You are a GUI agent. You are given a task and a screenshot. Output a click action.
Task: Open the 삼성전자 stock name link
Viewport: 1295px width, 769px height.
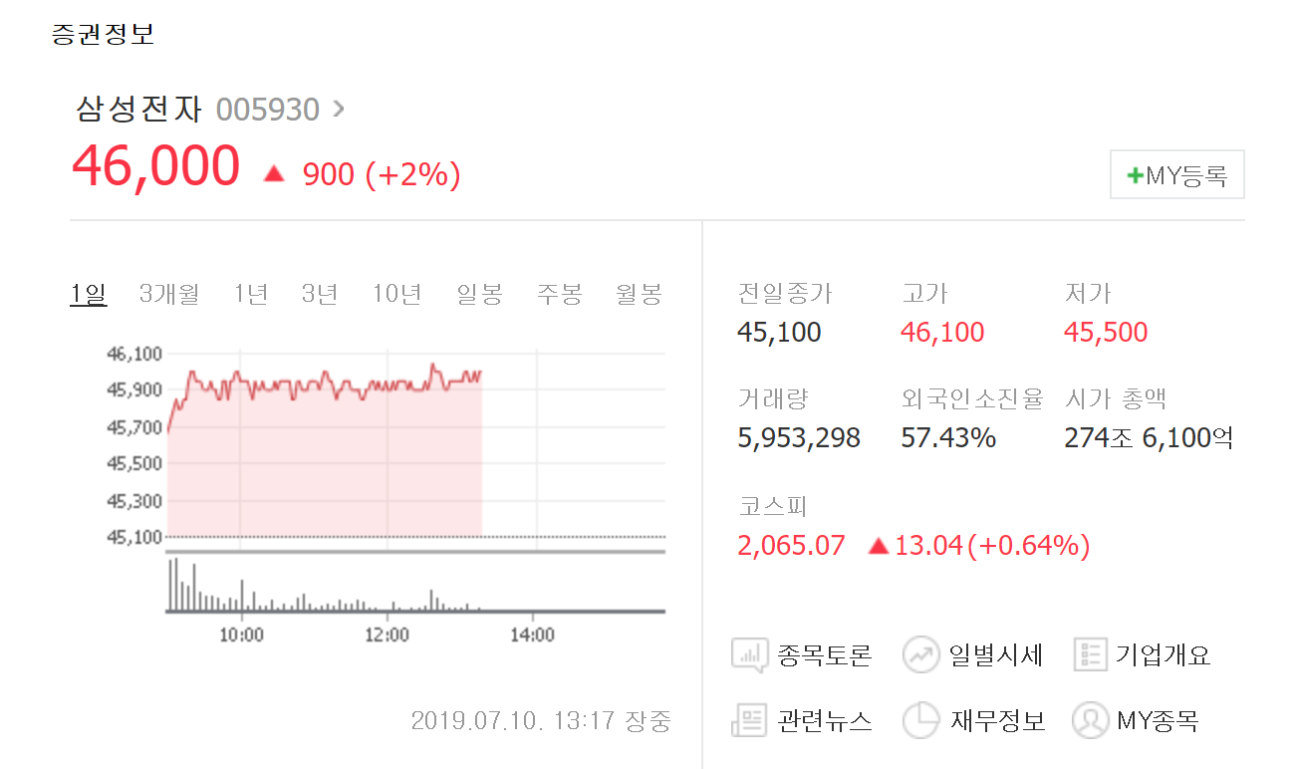point(139,109)
